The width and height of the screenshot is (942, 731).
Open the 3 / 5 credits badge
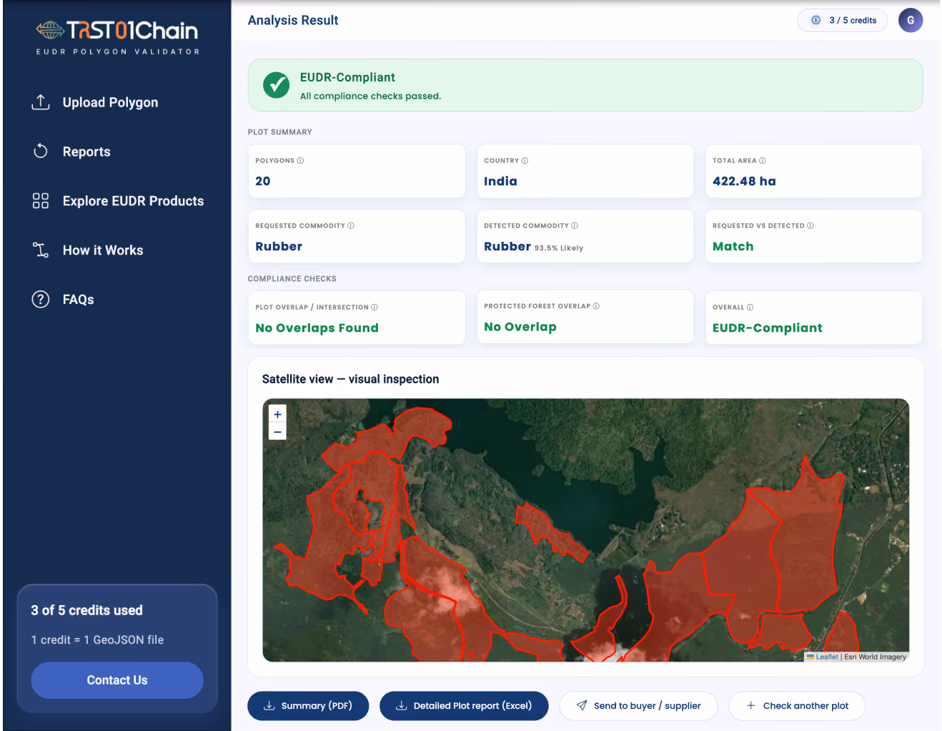[842, 20]
